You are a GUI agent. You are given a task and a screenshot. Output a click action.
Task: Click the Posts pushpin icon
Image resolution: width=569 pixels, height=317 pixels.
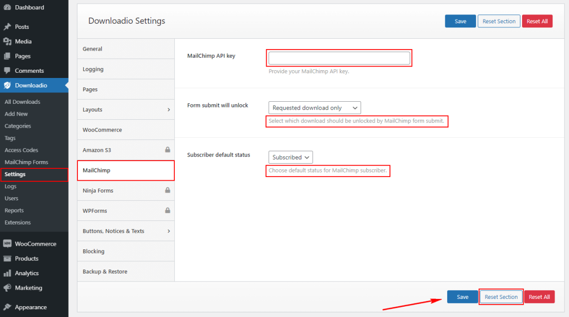[7, 26]
